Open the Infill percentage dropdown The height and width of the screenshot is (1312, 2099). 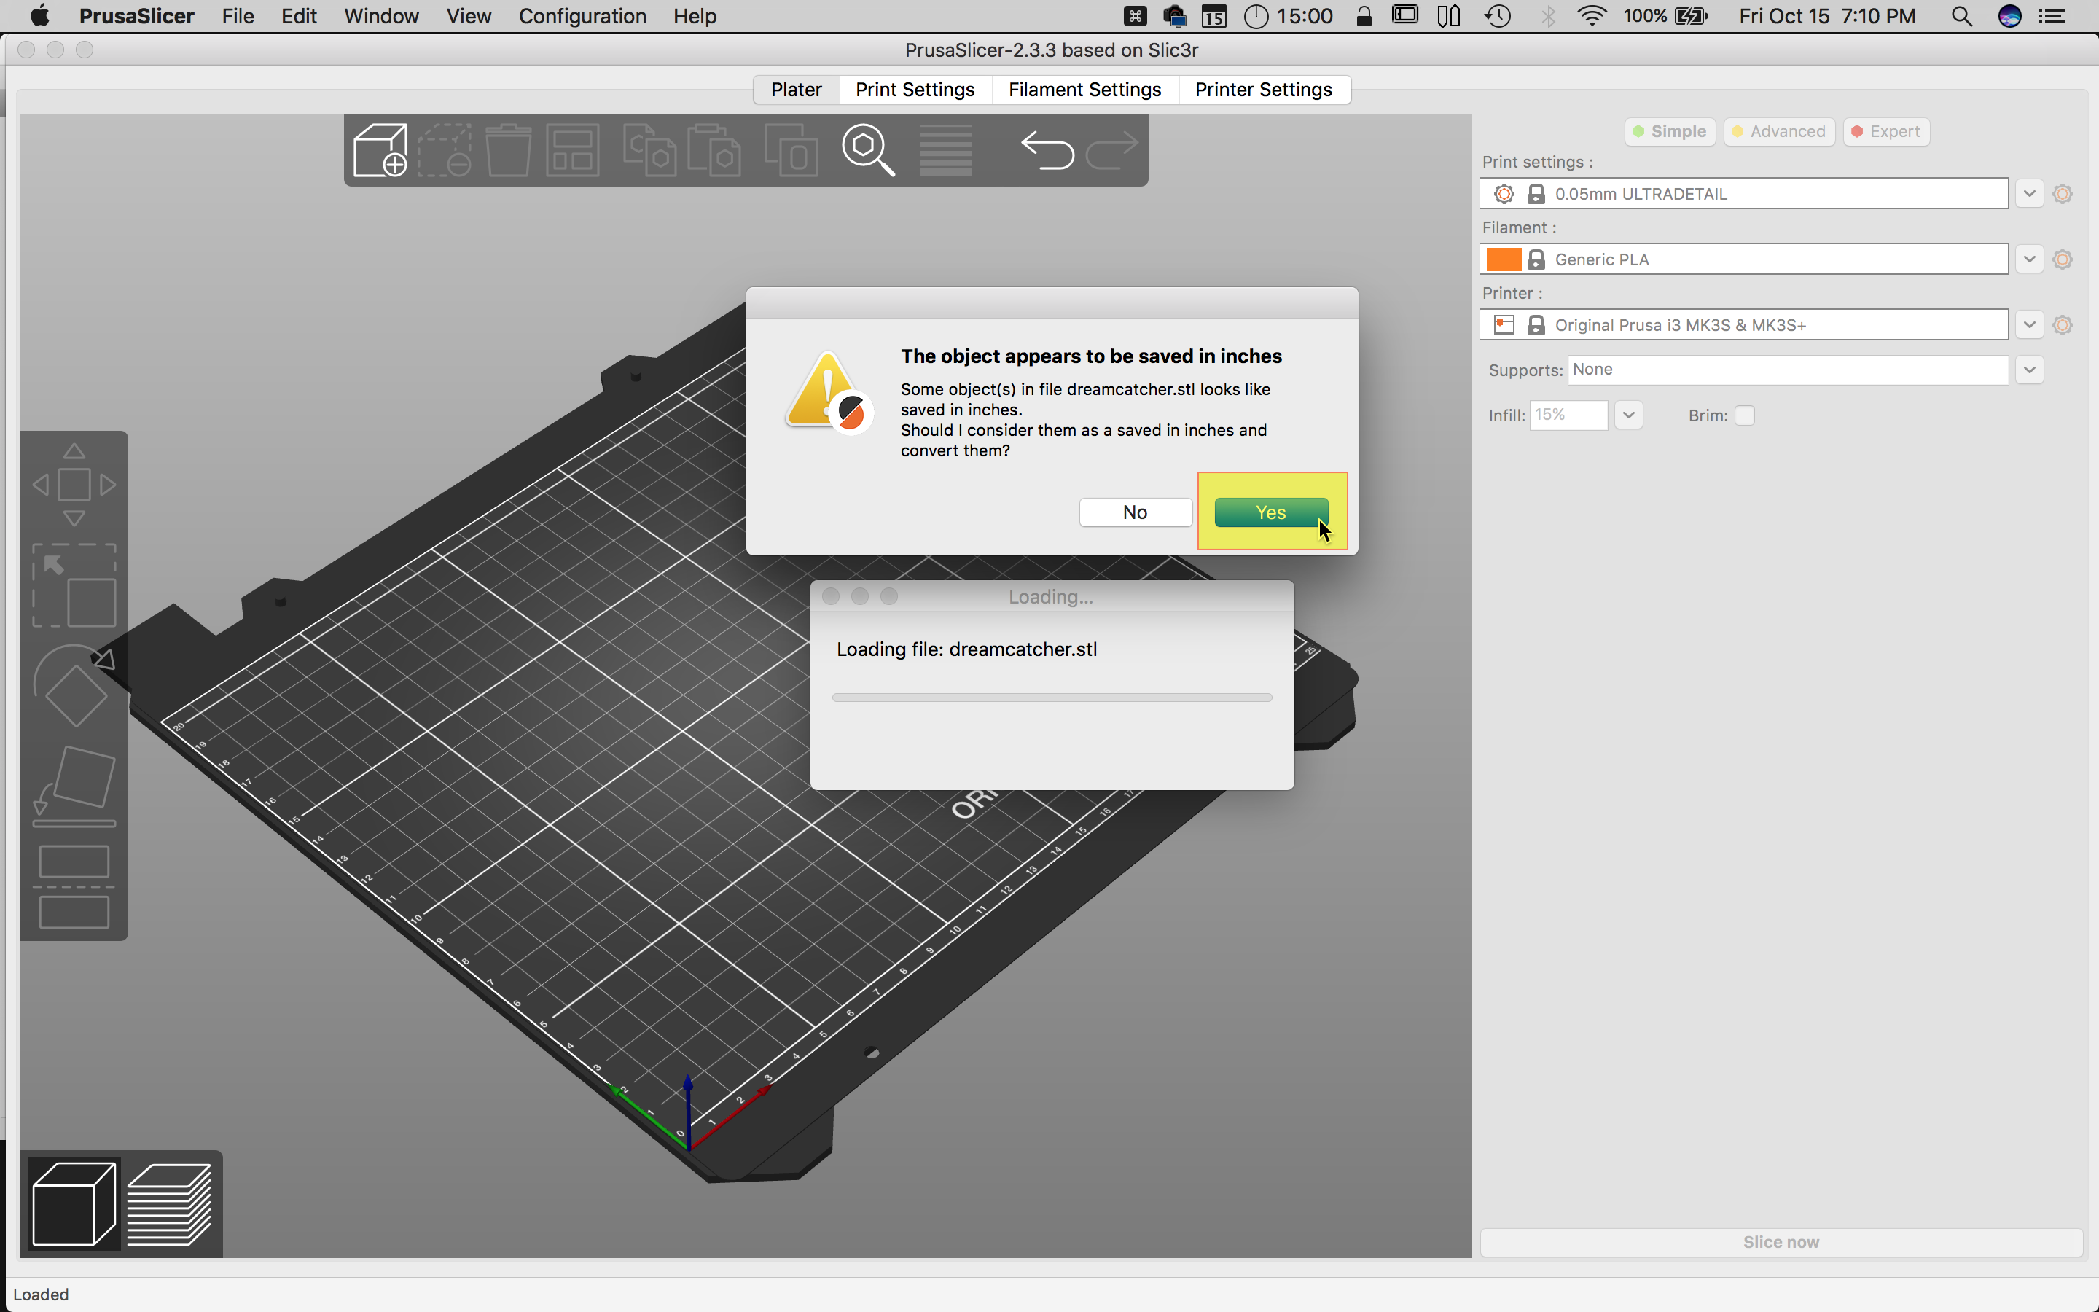pyautogui.click(x=1628, y=415)
